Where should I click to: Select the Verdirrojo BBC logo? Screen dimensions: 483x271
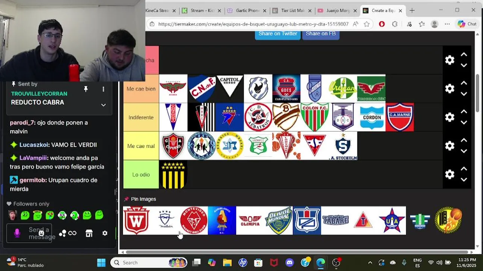371,89
